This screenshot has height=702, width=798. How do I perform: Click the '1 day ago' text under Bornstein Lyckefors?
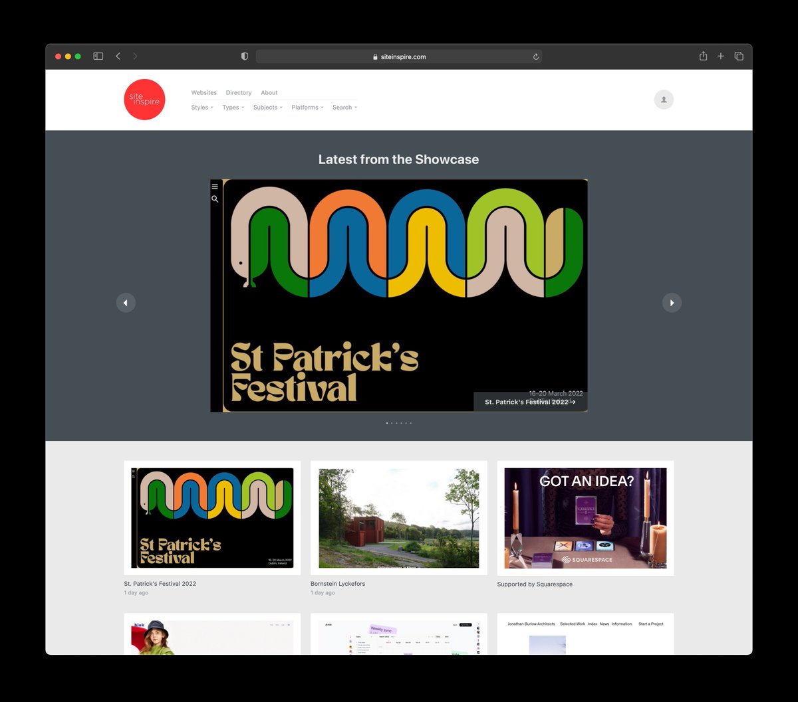click(x=323, y=593)
